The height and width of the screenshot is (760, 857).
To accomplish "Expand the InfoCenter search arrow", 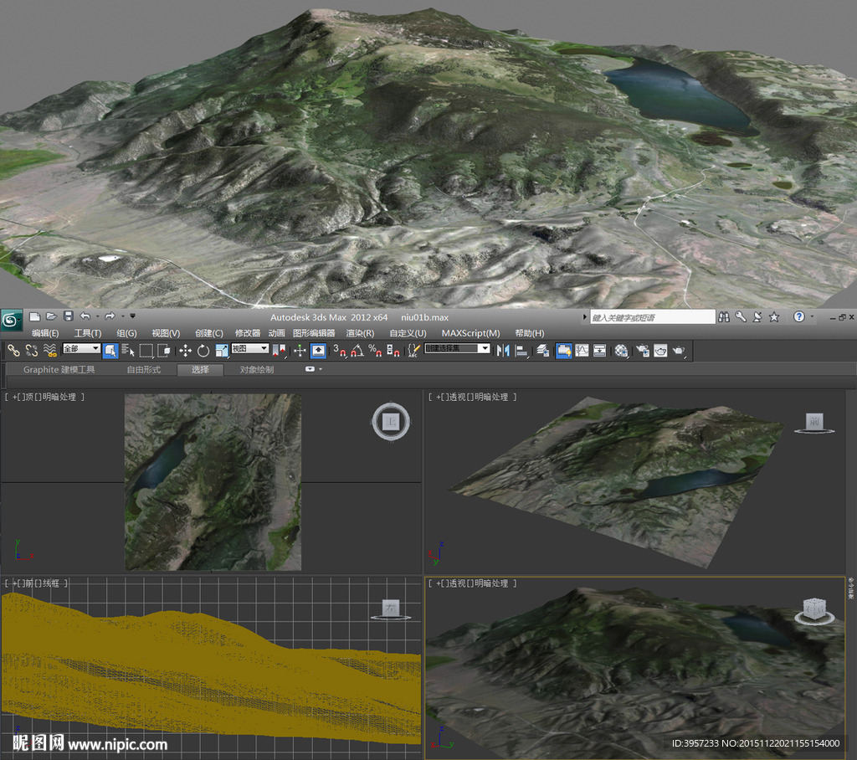I will tap(584, 317).
